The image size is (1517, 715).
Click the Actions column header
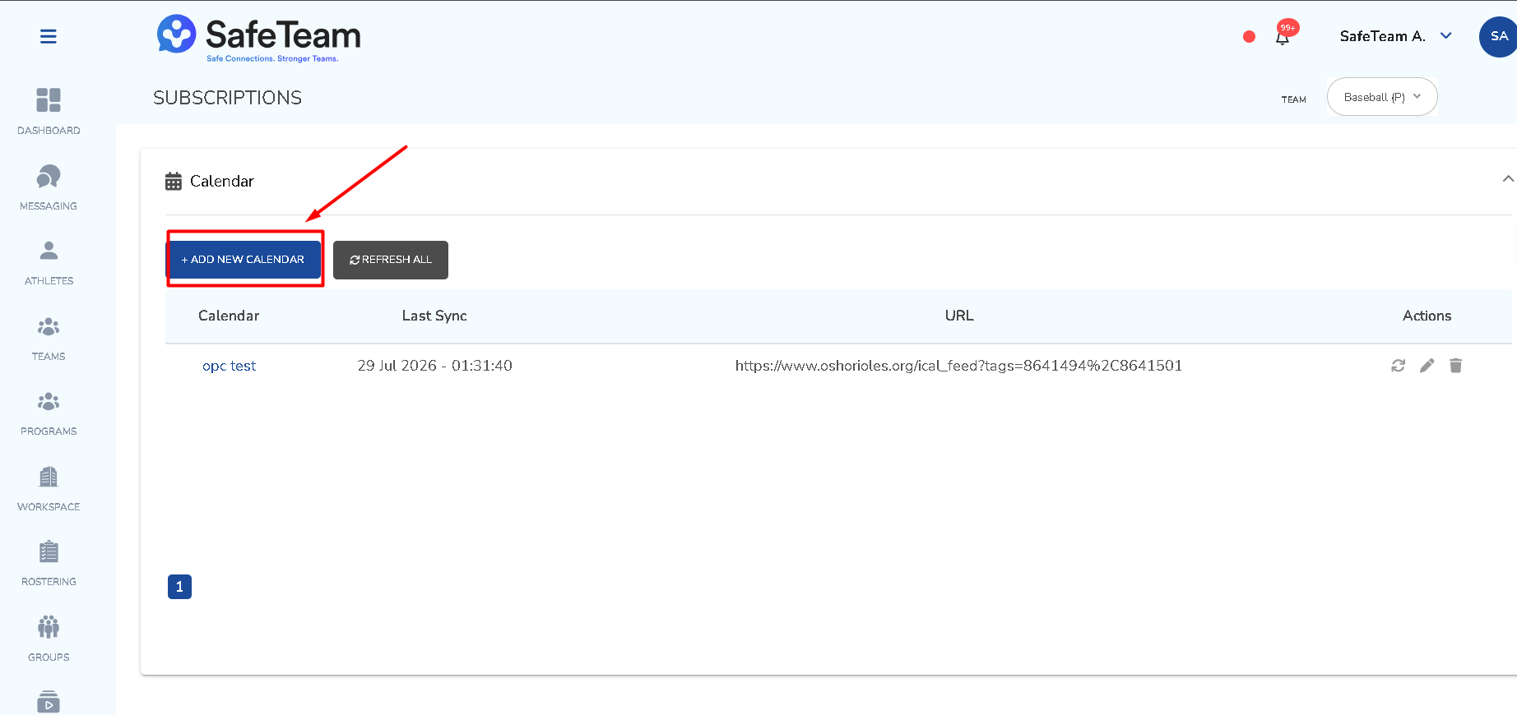click(1427, 316)
